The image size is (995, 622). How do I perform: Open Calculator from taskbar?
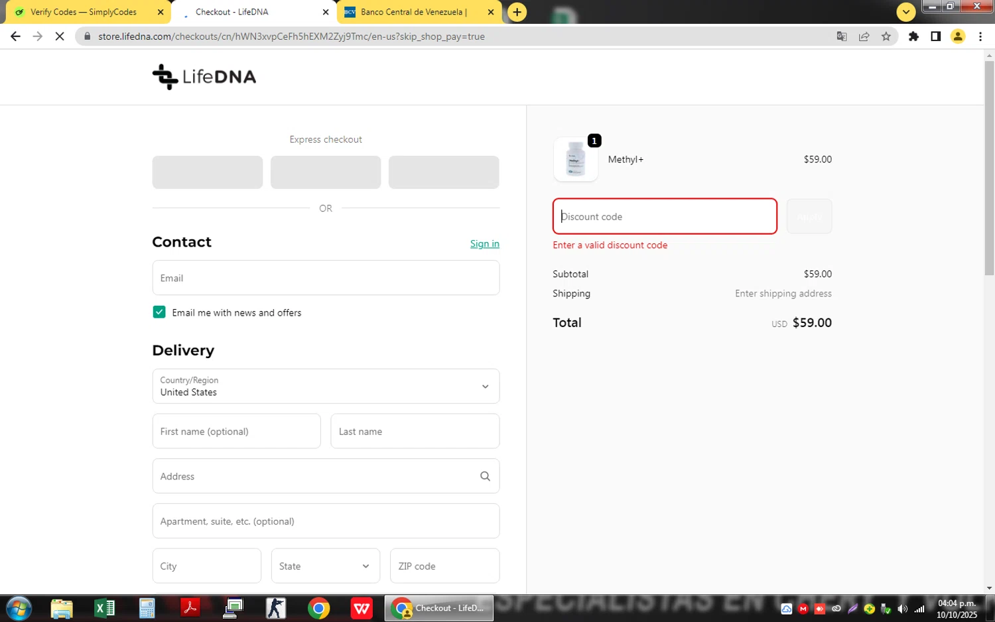coord(147,608)
